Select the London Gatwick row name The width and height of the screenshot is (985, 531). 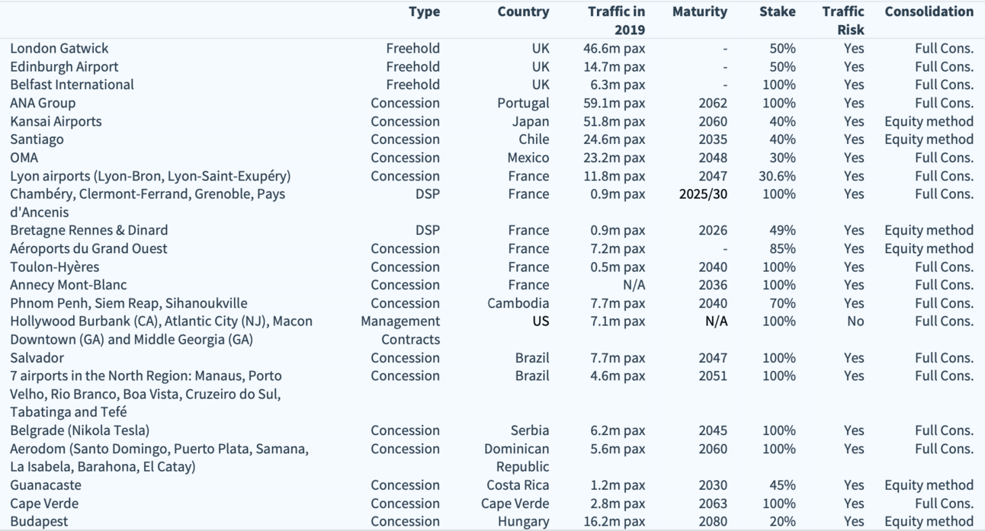tap(59, 48)
